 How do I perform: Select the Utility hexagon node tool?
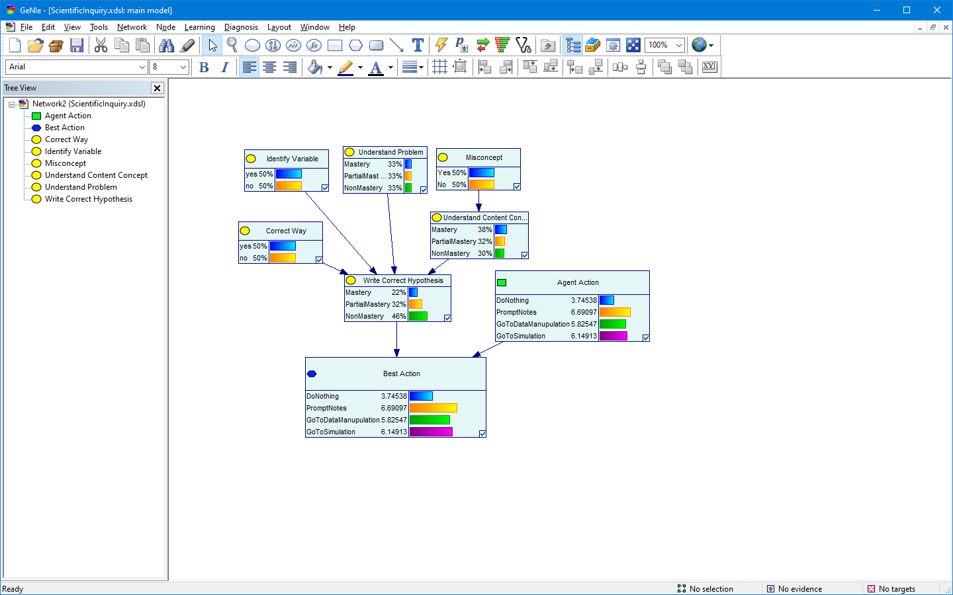click(355, 45)
